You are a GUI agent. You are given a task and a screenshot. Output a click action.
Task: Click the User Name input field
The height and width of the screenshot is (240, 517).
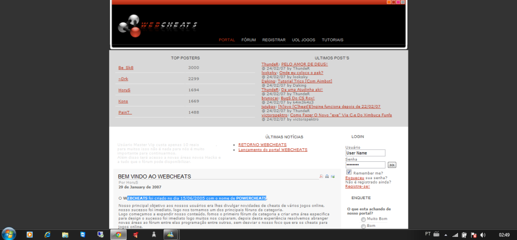(x=365, y=153)
